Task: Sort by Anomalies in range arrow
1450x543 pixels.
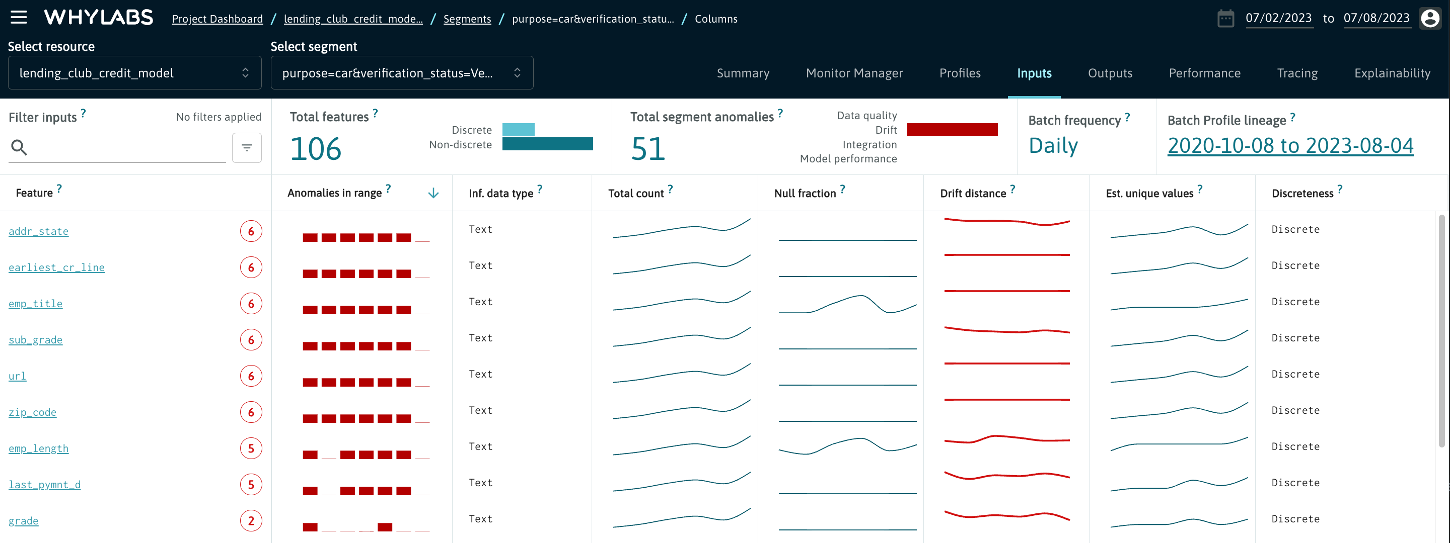Action: (433, 194)
